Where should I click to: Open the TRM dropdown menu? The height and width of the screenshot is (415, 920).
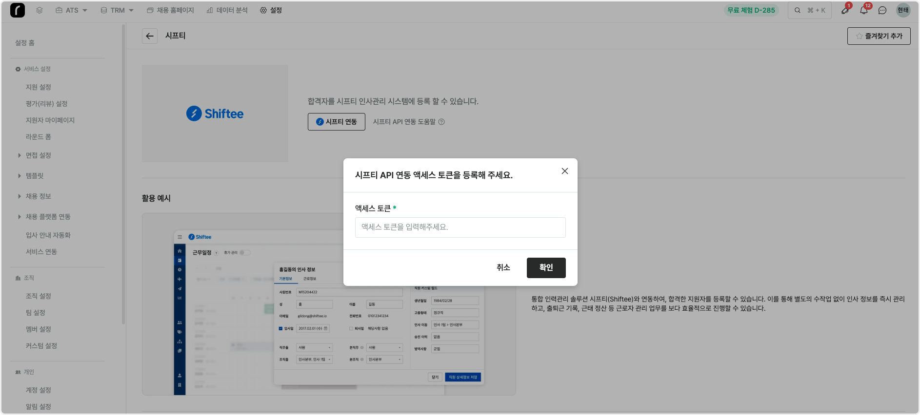click(x=117, y=10)
